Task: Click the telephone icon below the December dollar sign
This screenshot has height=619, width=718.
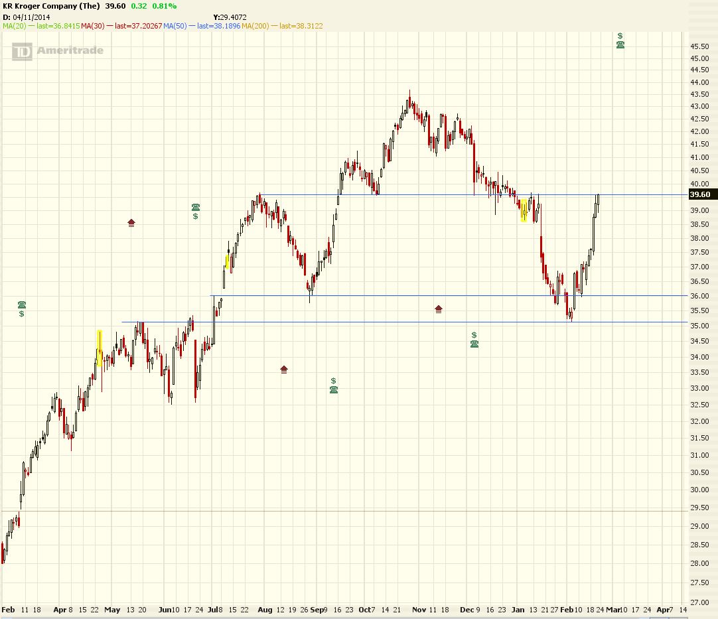Action: [x=474, y=344]
